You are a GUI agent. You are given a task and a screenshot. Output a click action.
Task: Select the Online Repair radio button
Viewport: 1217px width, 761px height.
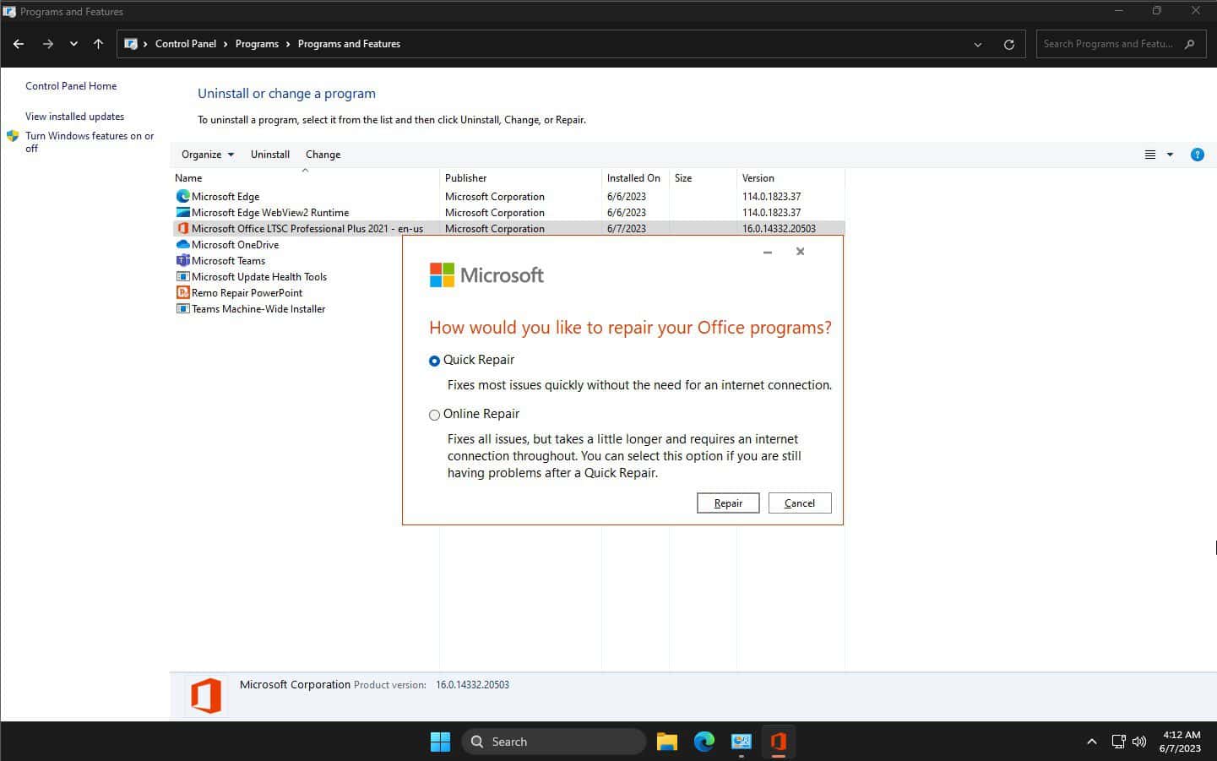(435, 415)
